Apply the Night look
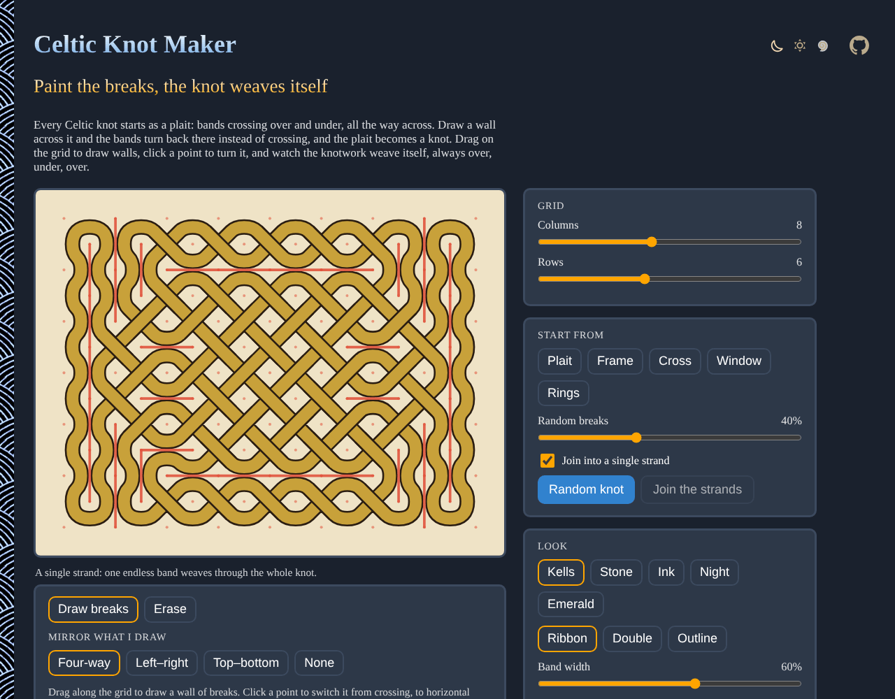The image size is (895, 699). click(x=715, y=572)
